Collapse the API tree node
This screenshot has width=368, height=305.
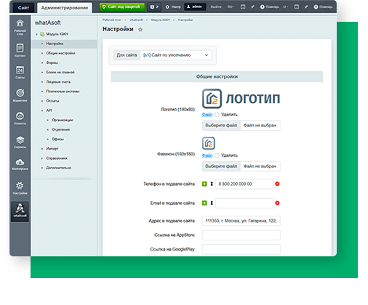tap(42, 110)
